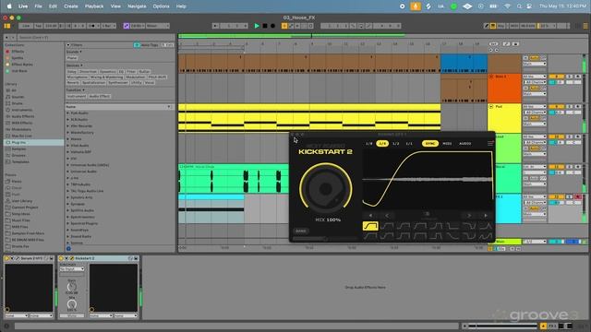This screenshot has width=591, height=332.
Task: Arm recording with the round Record button
Action: click(x=272, y=26)
